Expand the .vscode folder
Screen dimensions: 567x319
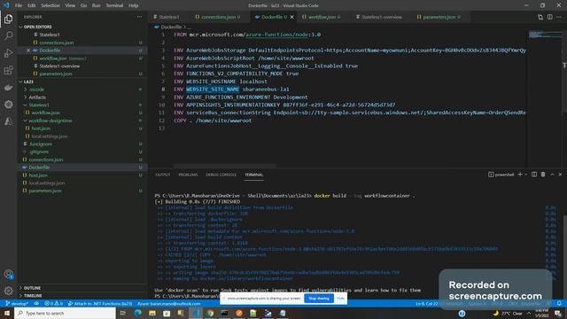click(36, 89)
